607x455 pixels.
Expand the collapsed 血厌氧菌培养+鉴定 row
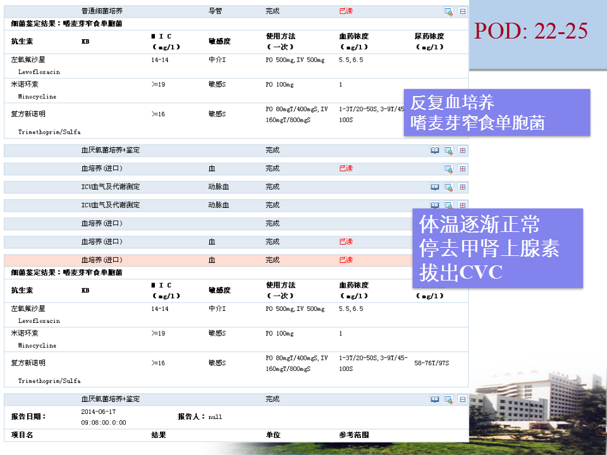(462, 150)
